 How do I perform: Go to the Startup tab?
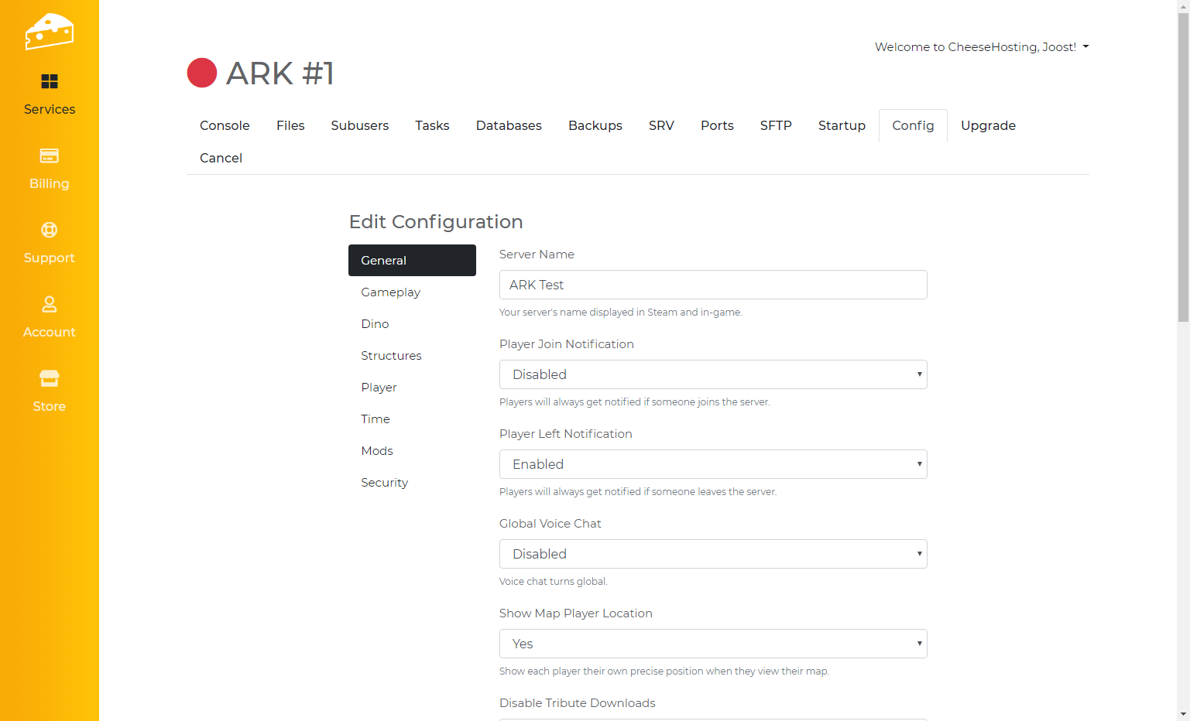pyautogui.click(x=842, y=125)
